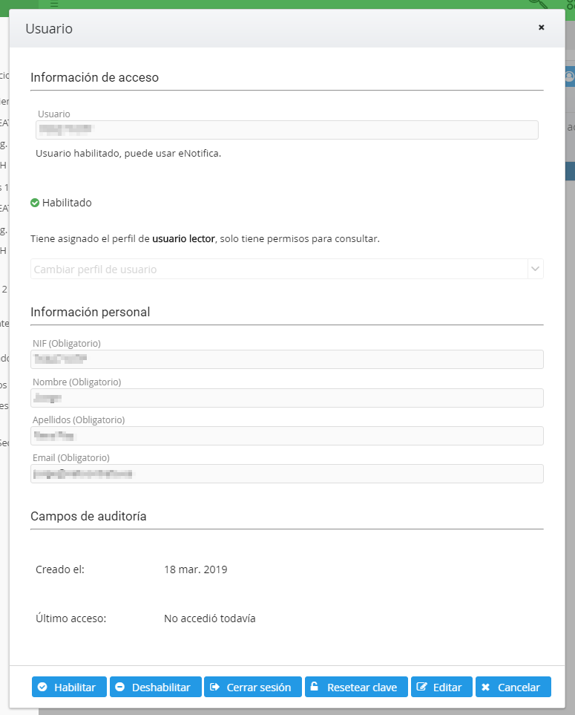Click the unlock icon on Resetear clave
575x715 pixels.
[315, 688]
